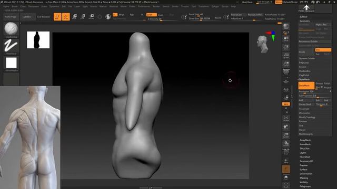Open the ClayBuildup brush thumbnail
The image size is (337, 189).
[11, 29]
